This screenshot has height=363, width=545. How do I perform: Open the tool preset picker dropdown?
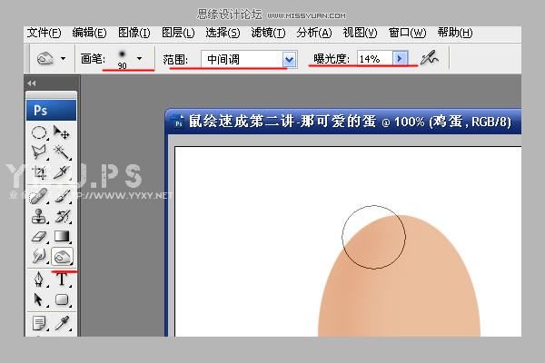click(x=64, y=58)
